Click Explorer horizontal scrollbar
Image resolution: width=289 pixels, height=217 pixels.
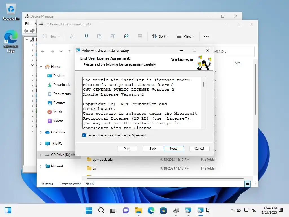click(x=165, y=178)
